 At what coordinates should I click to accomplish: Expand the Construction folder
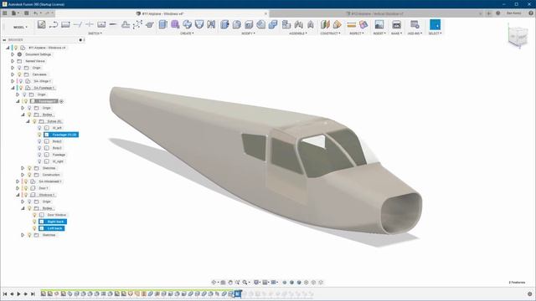pos(23,175)
